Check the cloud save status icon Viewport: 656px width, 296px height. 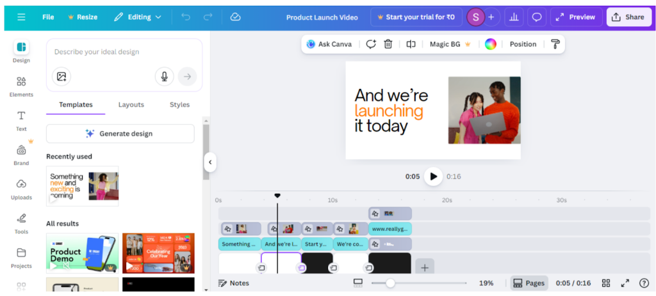[236, 17]
